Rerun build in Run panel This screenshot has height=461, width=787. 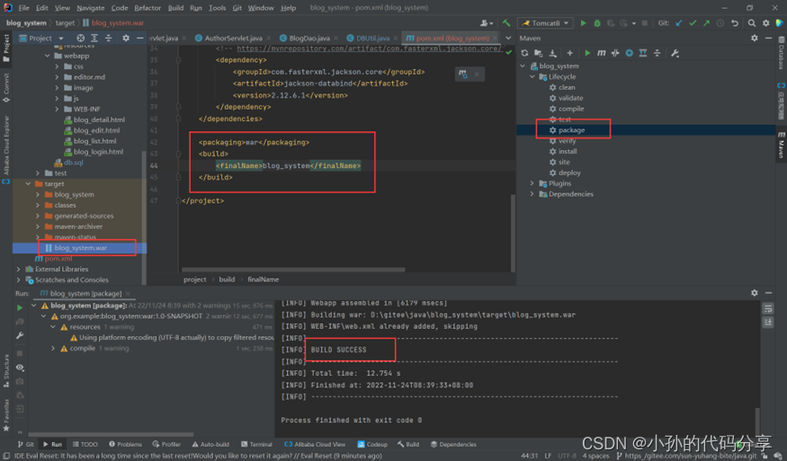[20, 307]
